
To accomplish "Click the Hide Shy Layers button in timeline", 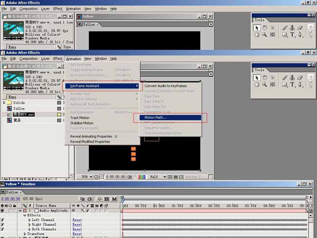I will point(100,199).
